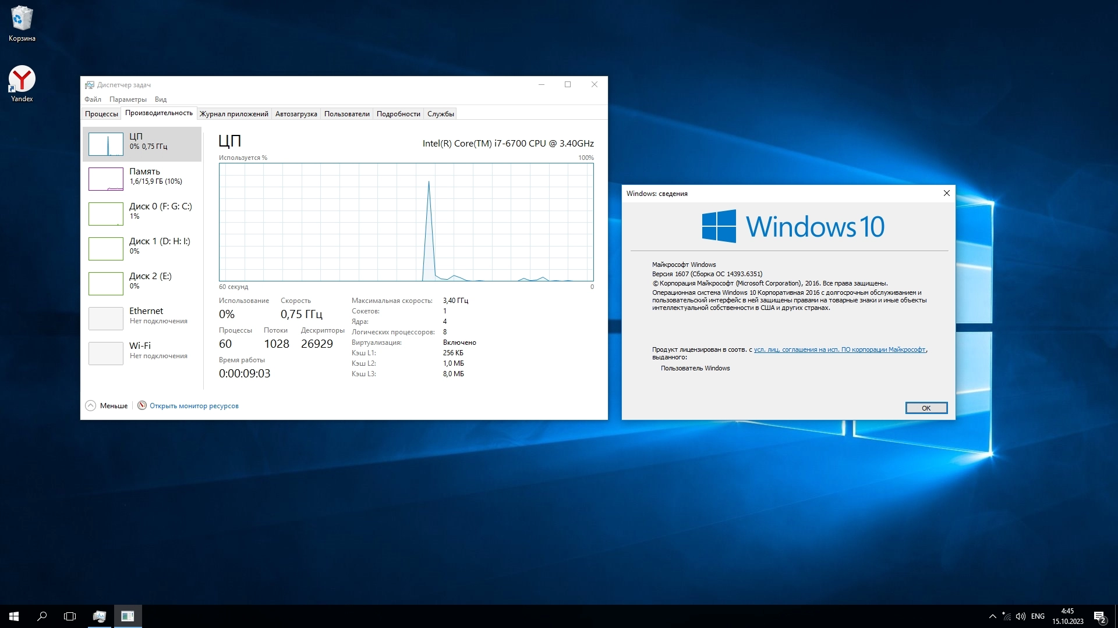Click the Windows Start button
The width and height of the screenshot is (1118, 628).
pos(14,616)
